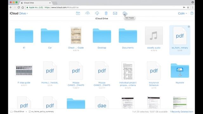
Task: Open the Chrome three-dot menu
Action: pos(193,8)
